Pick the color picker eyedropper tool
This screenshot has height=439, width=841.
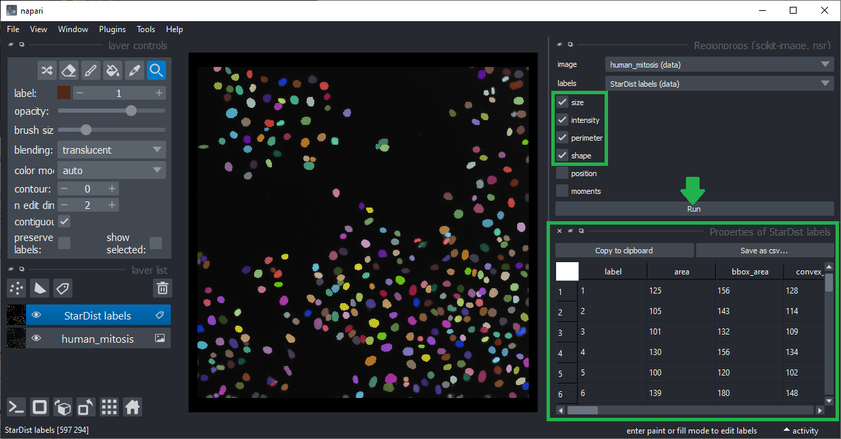click(135, 70)
